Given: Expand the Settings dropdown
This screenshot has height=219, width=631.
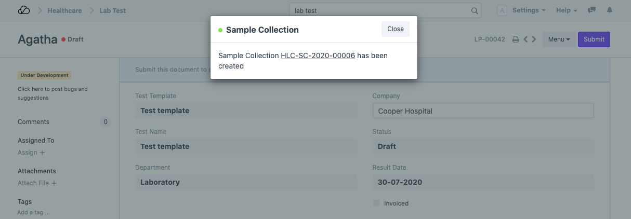Looking at the screenshot, I should coord(529,10).
